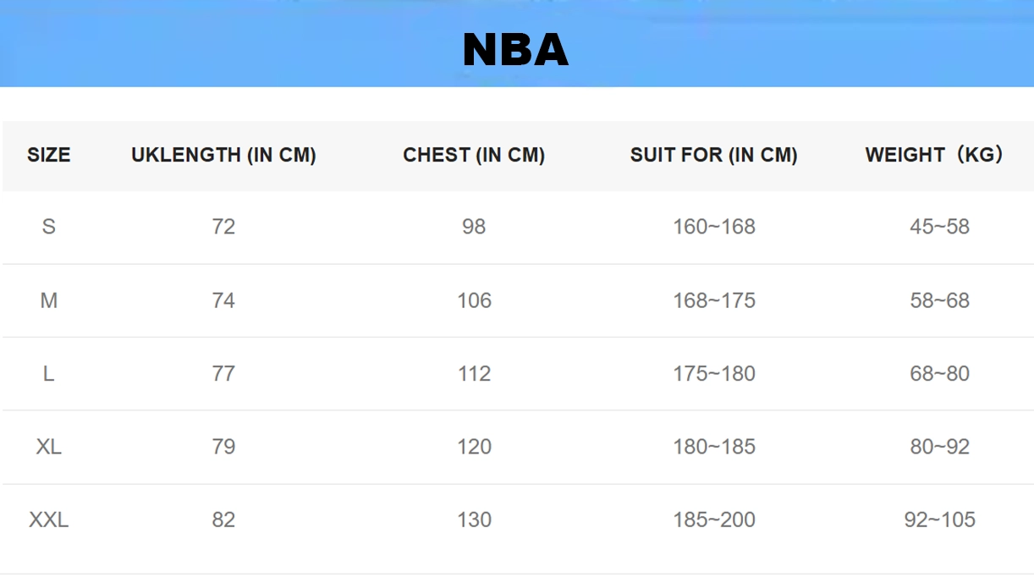Image resolution: width=1034 pixels, height=583 pixels.
Task: Select the UKLENGTH (IN CM) header
Action: point(223,155)
